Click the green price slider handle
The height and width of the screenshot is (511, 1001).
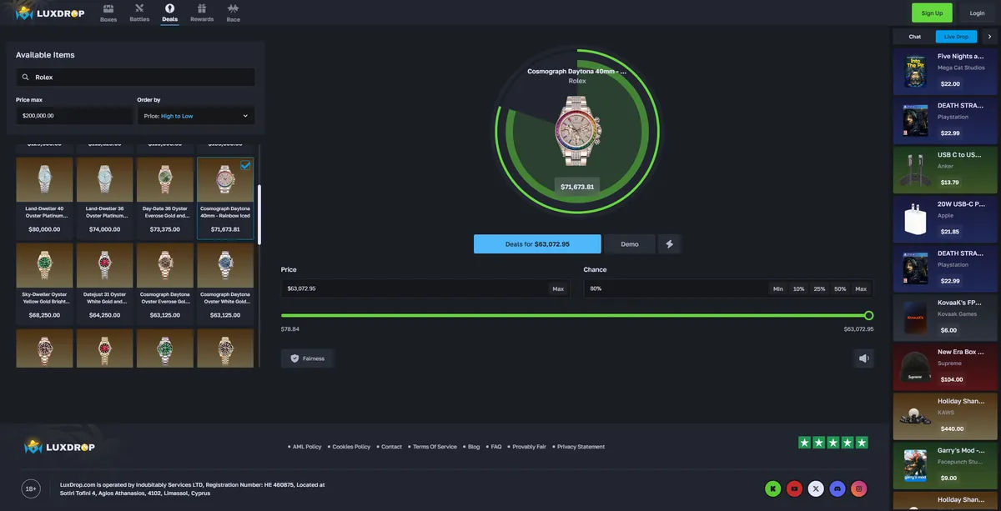(x=868, y=316)
